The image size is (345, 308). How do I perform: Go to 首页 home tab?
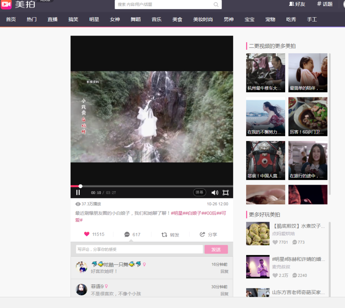pos(11,20)
